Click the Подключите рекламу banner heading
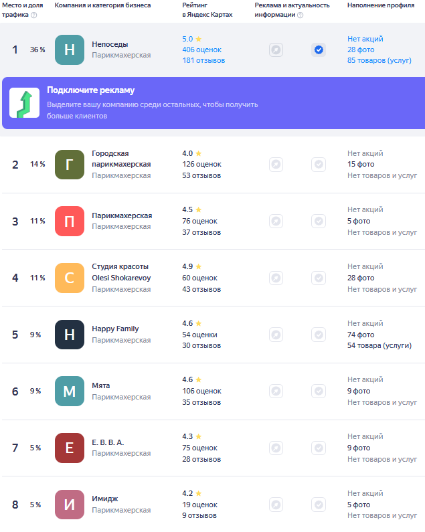This screenshot has height=532, width=425. 90,90
